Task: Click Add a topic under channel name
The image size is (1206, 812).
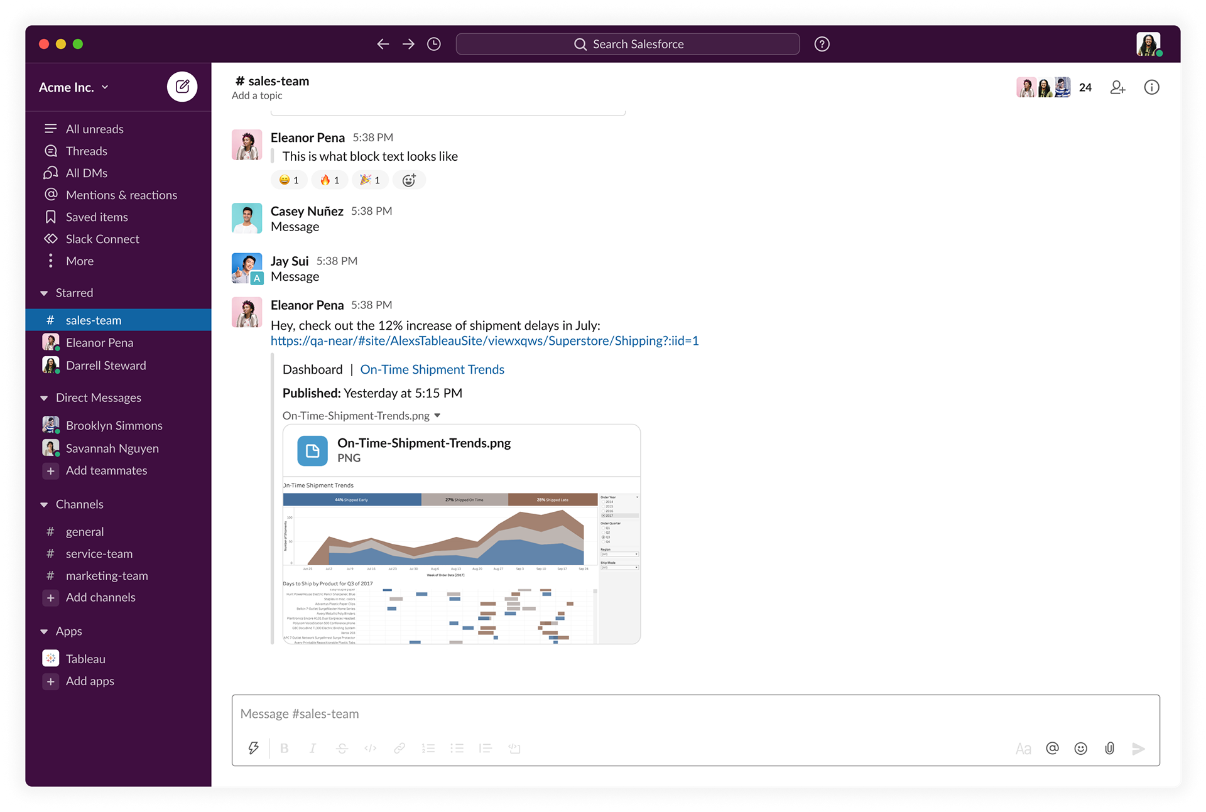Action: pos(257,95)
